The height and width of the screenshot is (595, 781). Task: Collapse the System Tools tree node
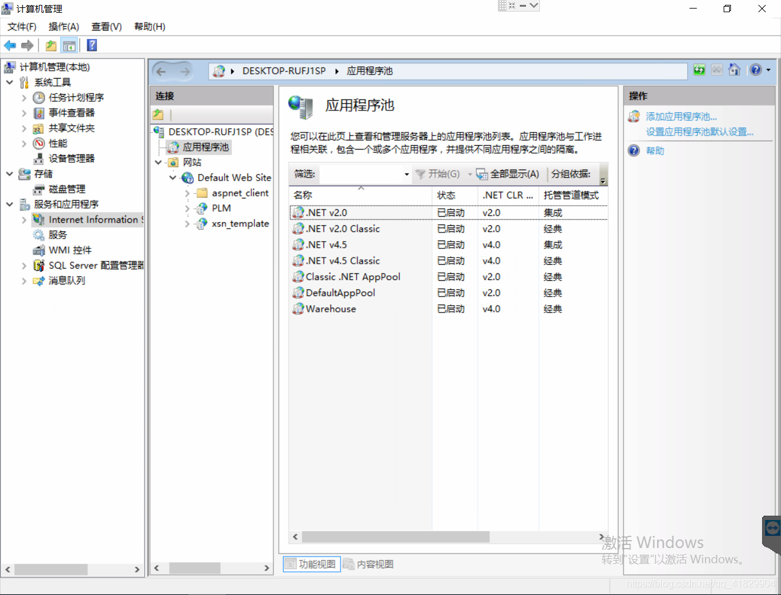[x=9, y=82]
